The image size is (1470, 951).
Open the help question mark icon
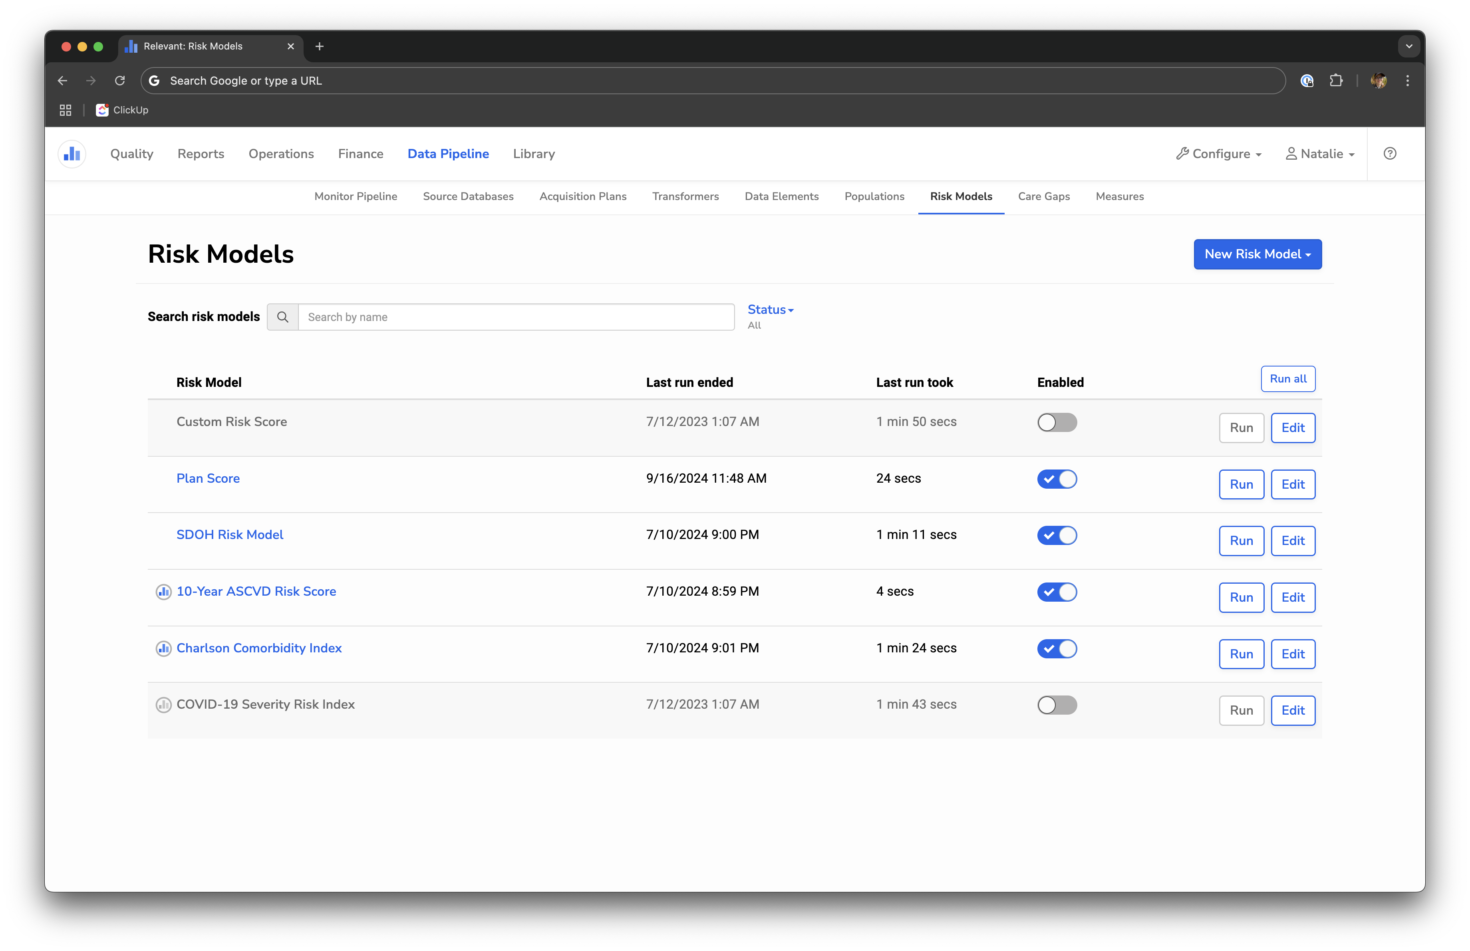click(1390, 154)
